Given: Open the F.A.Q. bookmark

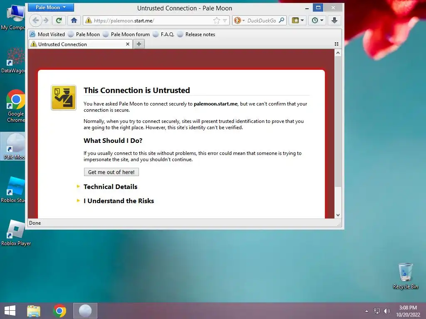Looking at the screenshot, I should tap(163, 34).
